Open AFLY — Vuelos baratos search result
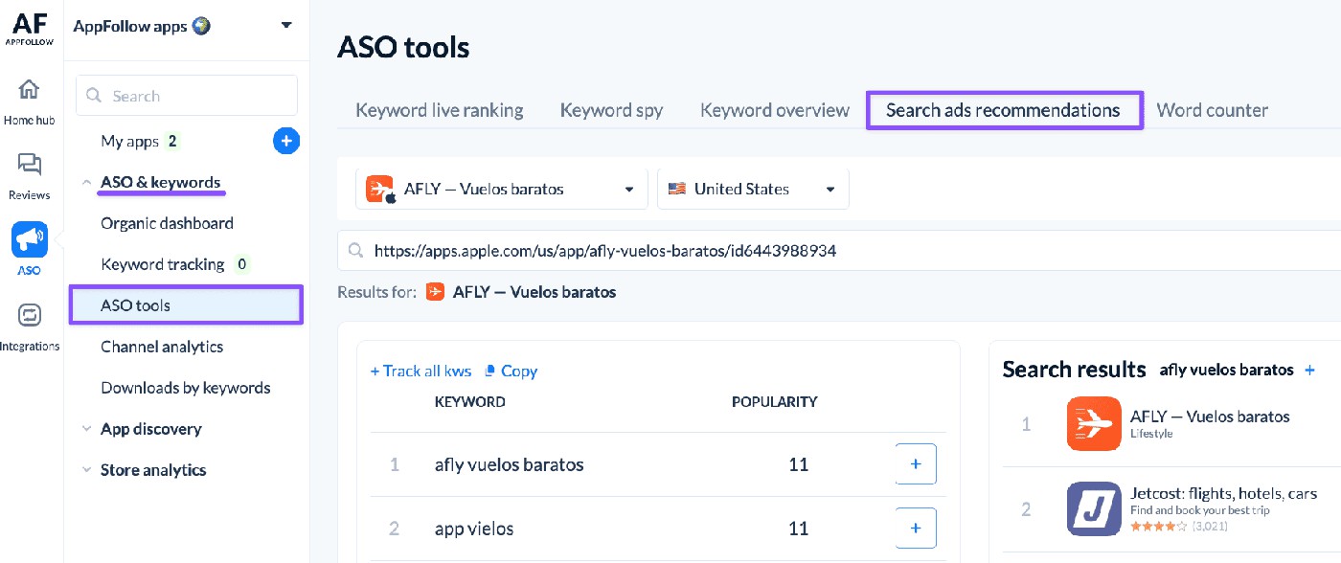 click(1210, 417)
